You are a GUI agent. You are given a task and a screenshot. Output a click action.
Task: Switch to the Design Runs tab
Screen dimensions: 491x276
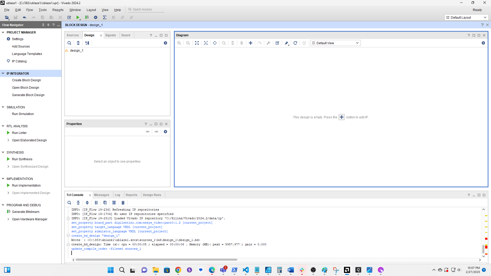coord(152,195)
